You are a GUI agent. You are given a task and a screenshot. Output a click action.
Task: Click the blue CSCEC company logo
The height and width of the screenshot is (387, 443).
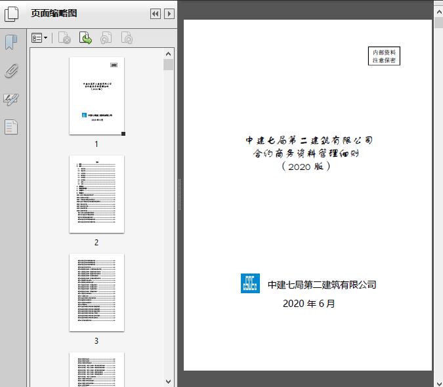coord(250,283)
